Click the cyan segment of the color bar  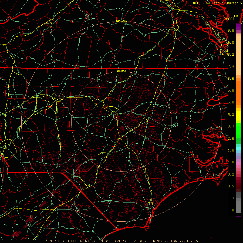[x=238, y=148]
